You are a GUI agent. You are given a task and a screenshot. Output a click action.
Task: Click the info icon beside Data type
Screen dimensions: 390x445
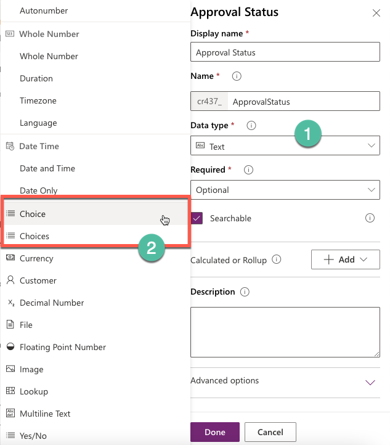click(x=251, y=125)
